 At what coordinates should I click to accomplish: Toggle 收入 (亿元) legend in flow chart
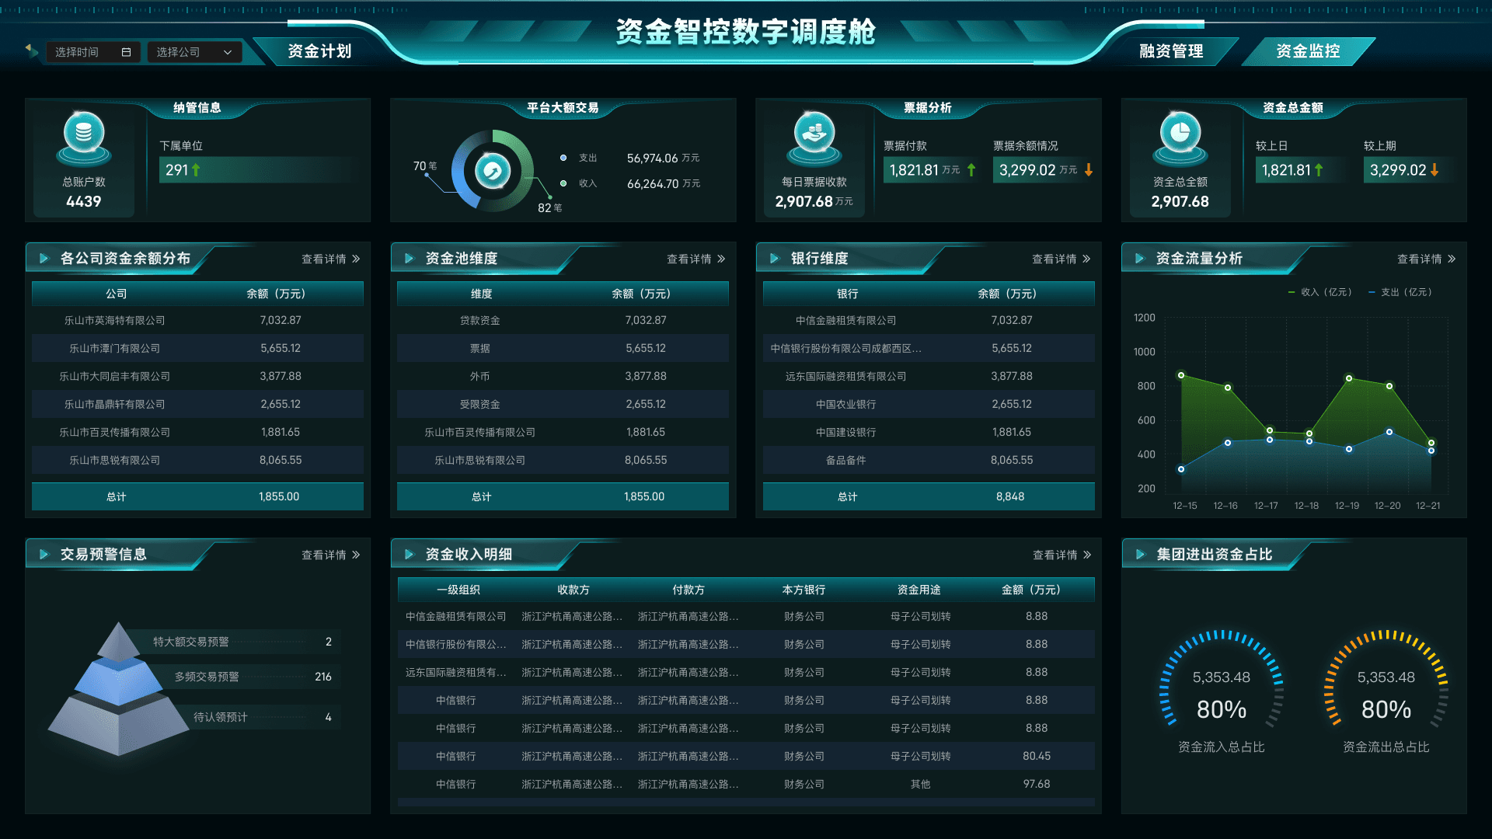[x=1320, y=292]
